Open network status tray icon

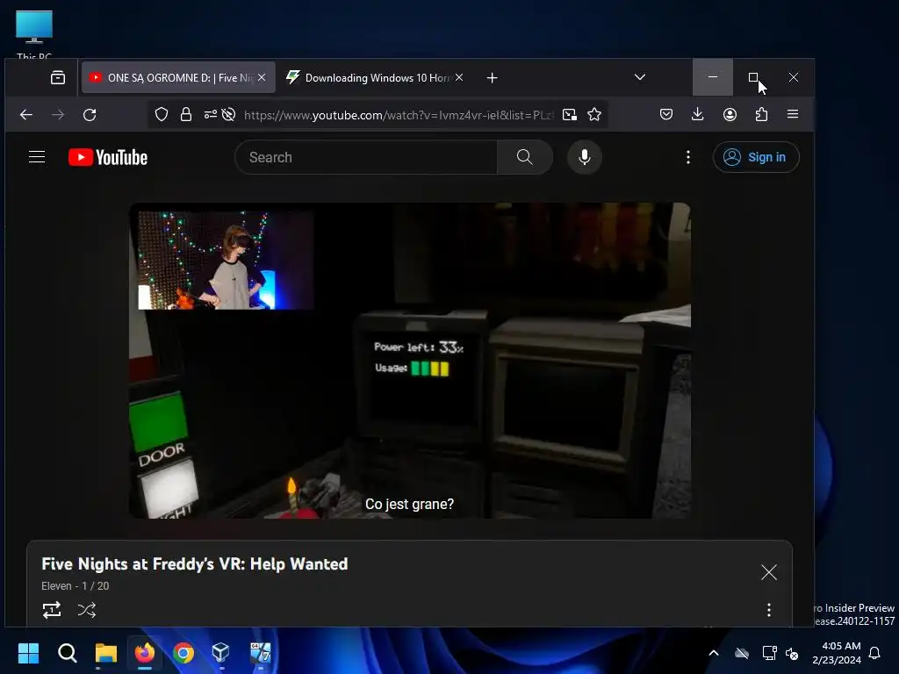coord(769,653)
